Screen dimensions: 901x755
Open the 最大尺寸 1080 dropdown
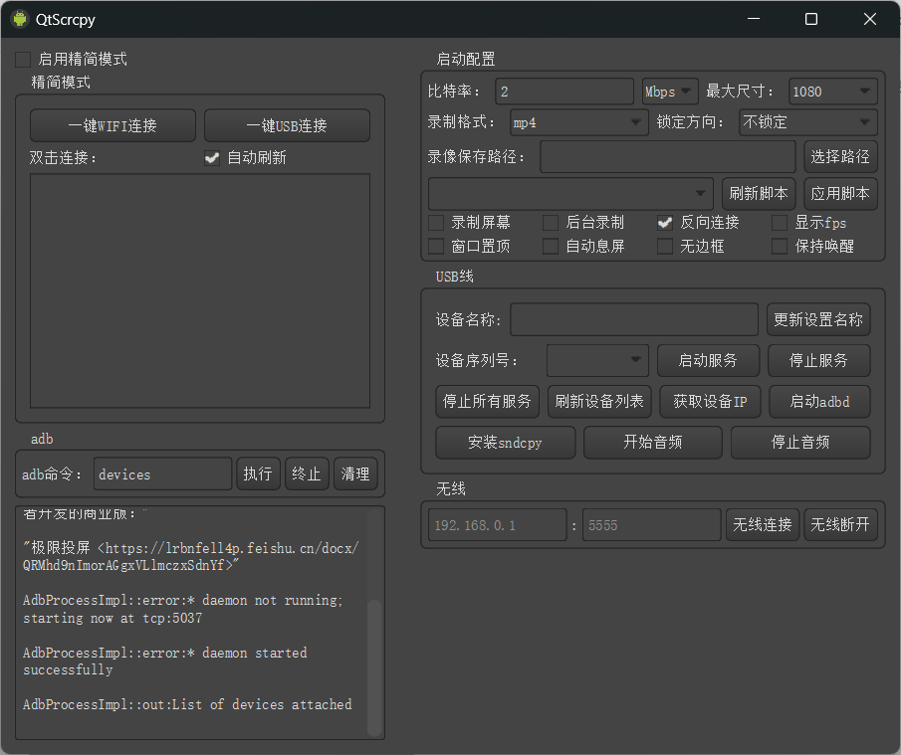click(833, 92)
